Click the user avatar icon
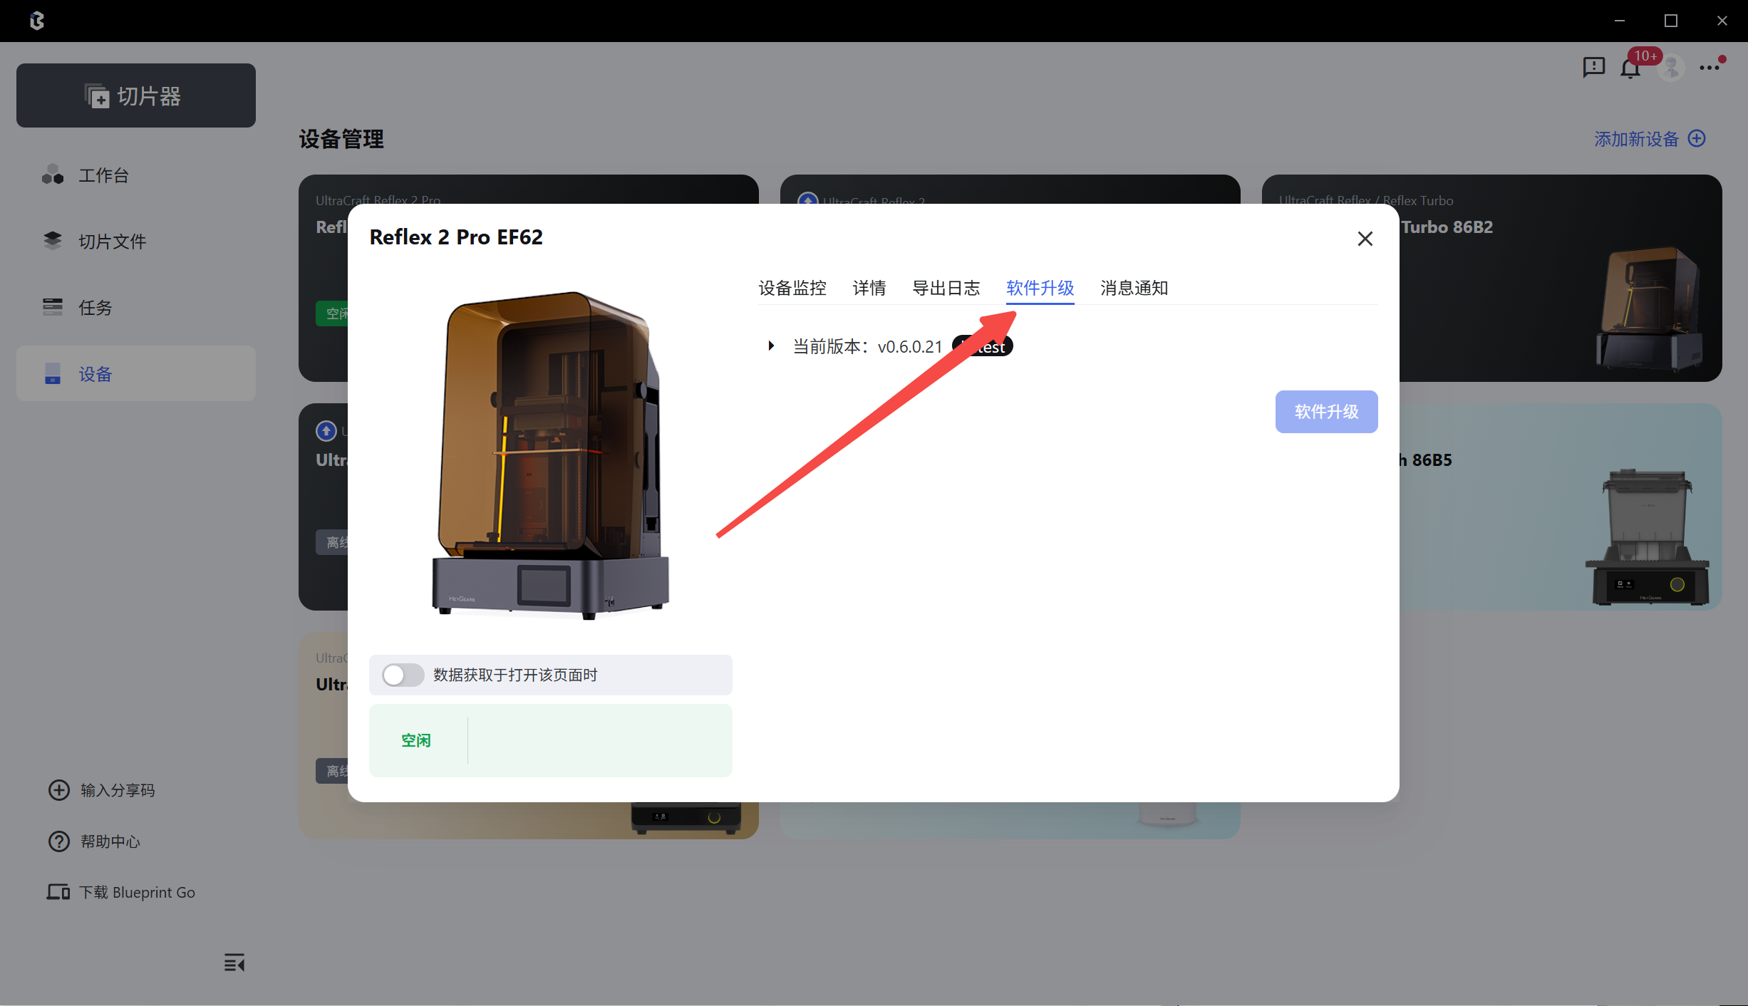The height and width of the screenshot is (1006, 1748). click(x=1671, y=68)
